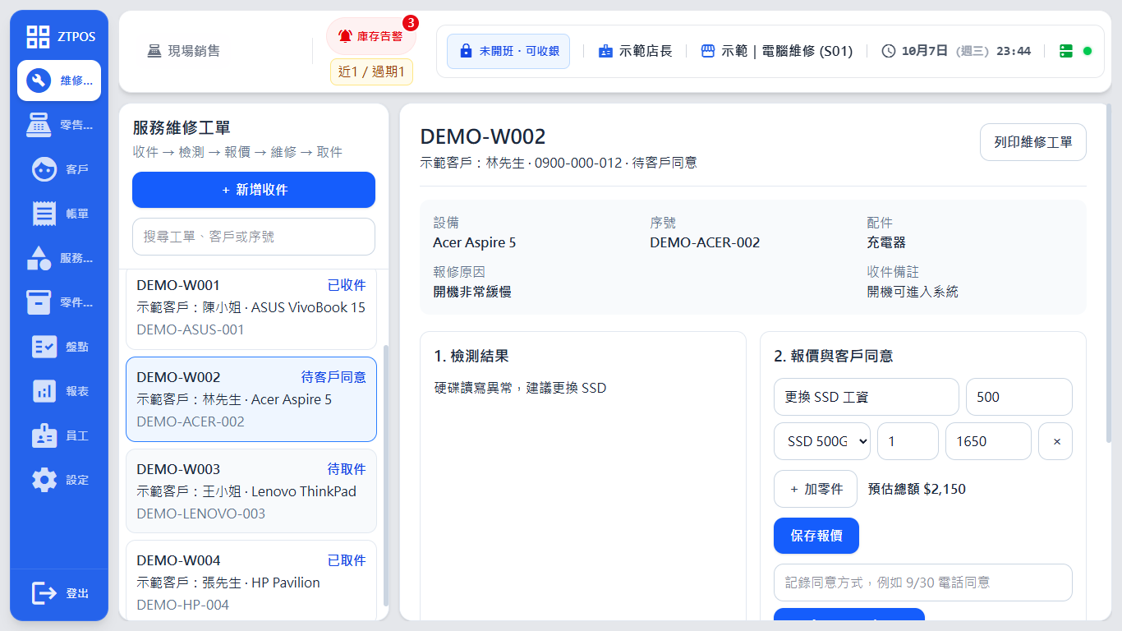
Task: Open the SSD 500G part dropdown
Action: tap(822, 441)
